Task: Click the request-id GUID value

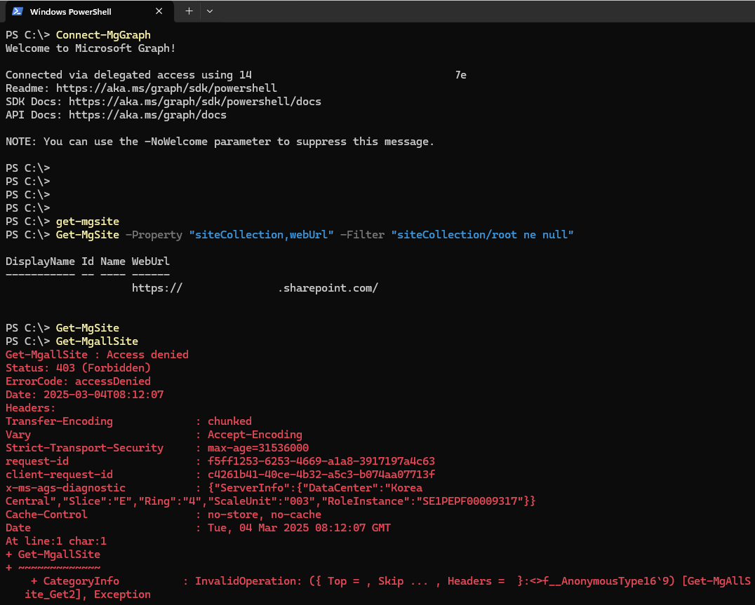Action: (x=321, y=461)
